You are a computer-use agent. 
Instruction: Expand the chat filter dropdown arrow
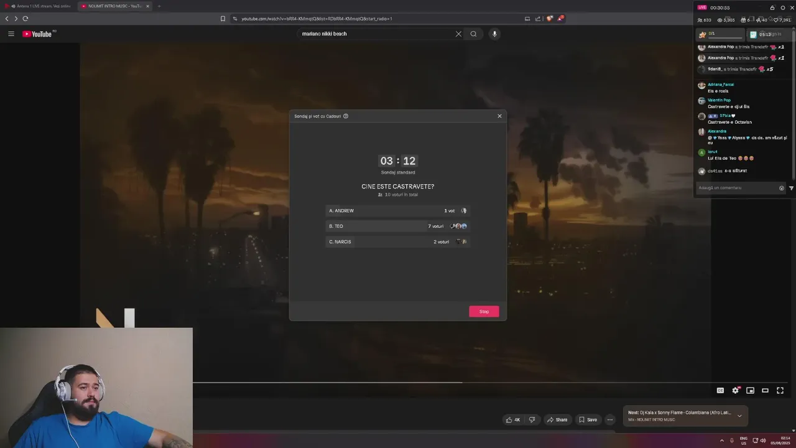pyautogui.click(x=792, y=188)
